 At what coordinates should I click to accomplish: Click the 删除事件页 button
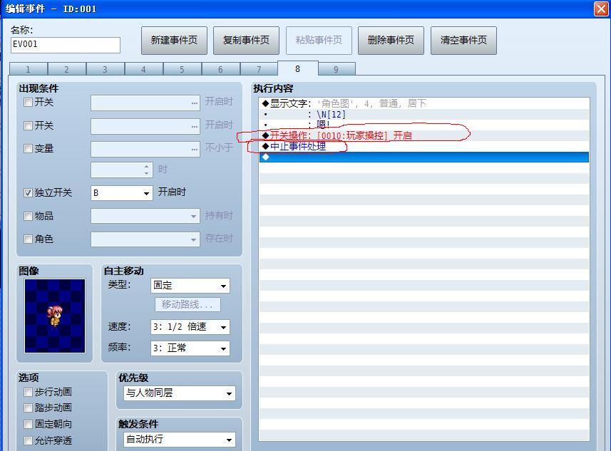tap(391, 41)
